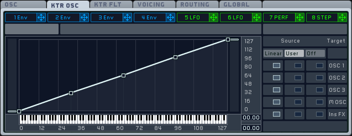Image resolution: width=352 pixels, height=136 pixels.
Task: Click the Target label
Action: [x=336, y=41]
